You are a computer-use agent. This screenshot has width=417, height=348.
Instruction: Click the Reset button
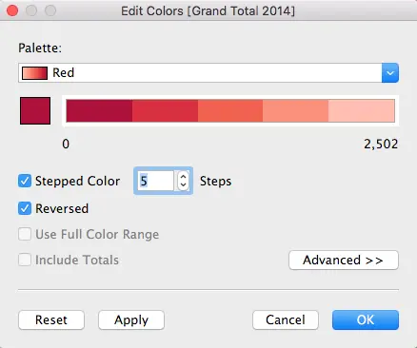(x=51, y=319)
